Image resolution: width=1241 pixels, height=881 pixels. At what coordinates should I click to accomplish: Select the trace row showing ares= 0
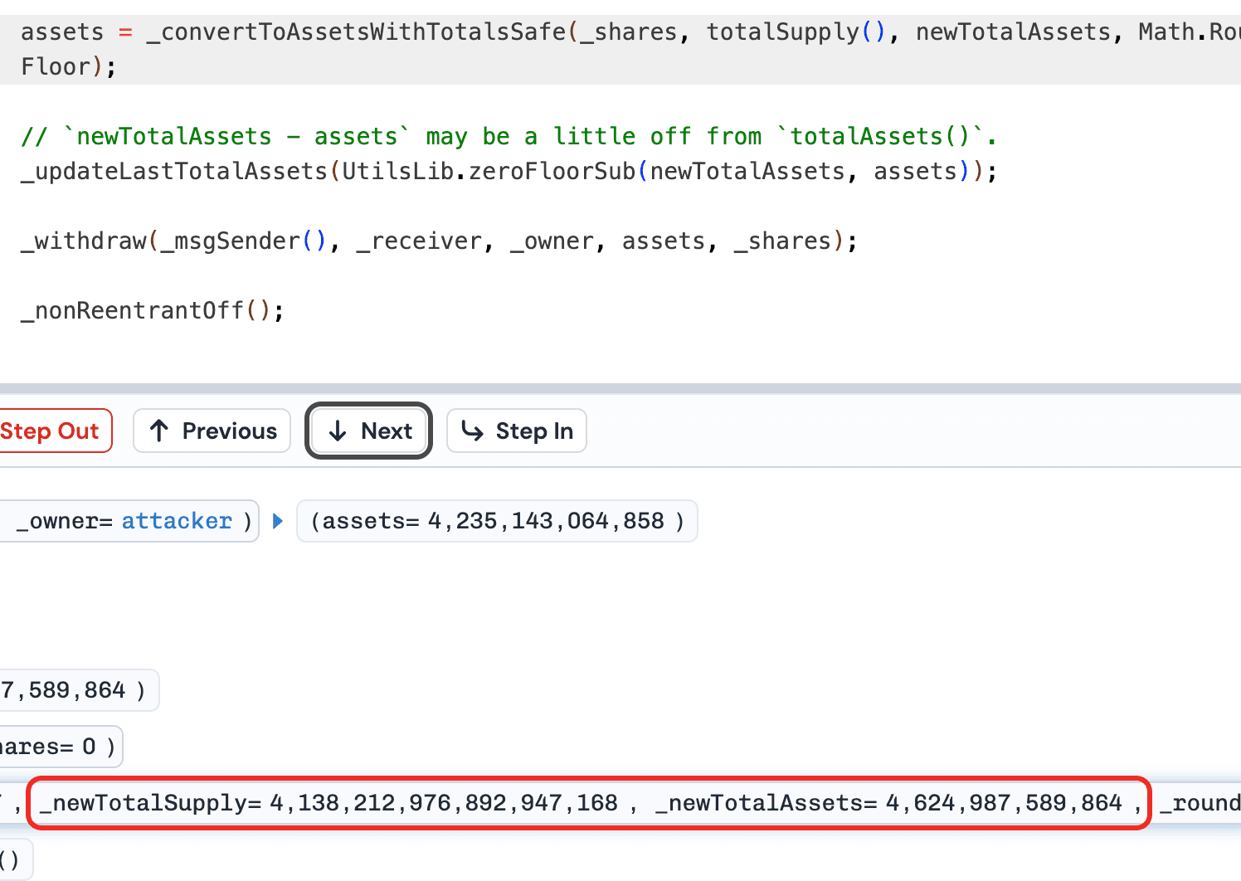point(58,747)
